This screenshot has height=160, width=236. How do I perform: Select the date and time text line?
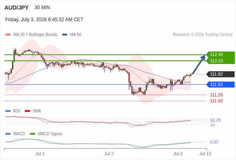click(44, 20)
